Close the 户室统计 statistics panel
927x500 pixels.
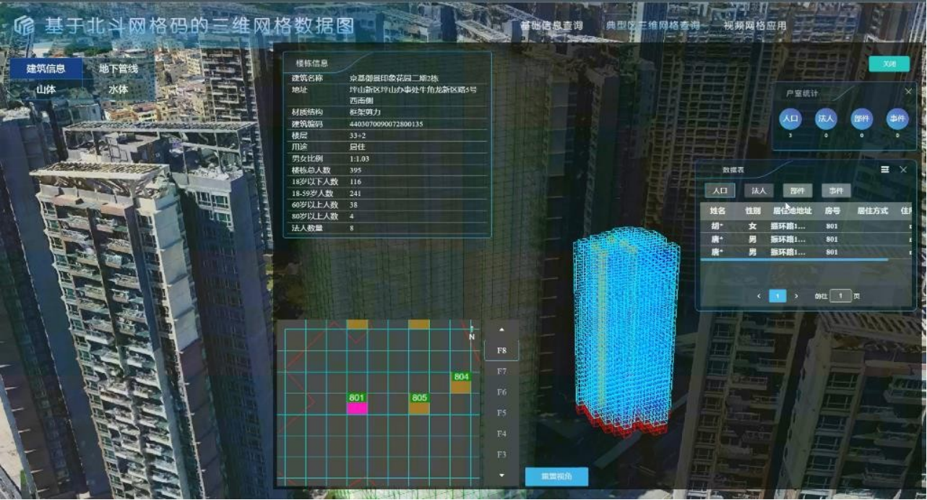pos(909,92)
